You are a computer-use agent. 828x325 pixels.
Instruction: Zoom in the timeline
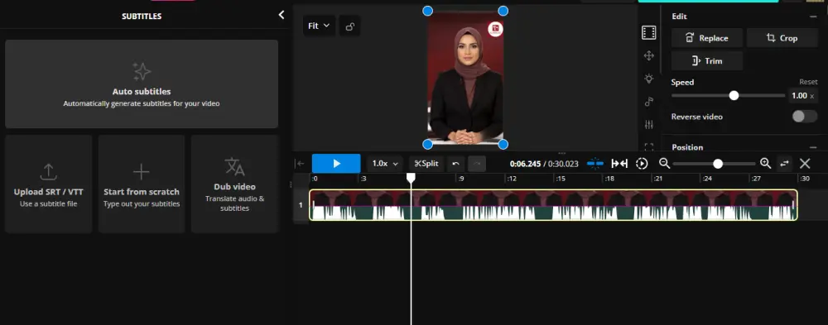tap(765, 164)
